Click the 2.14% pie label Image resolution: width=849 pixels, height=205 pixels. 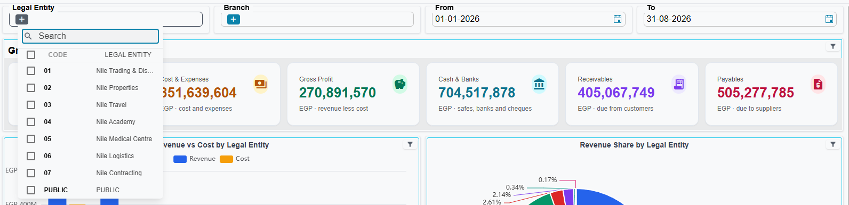tap(502, 195)
